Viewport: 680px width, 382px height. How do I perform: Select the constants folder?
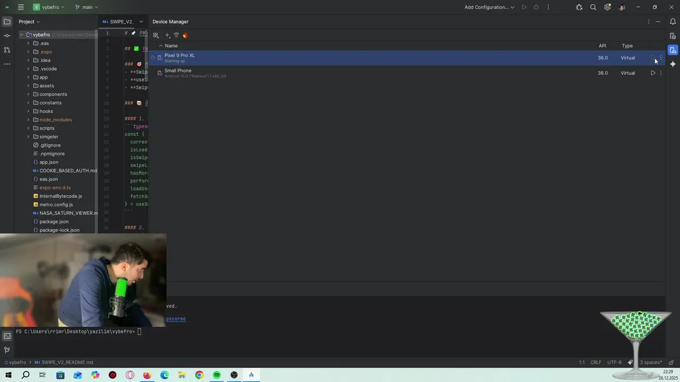click(50, 103)
